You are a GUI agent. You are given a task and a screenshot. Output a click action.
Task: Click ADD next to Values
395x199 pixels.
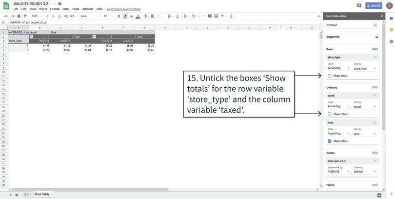click(x=375, y=153)
